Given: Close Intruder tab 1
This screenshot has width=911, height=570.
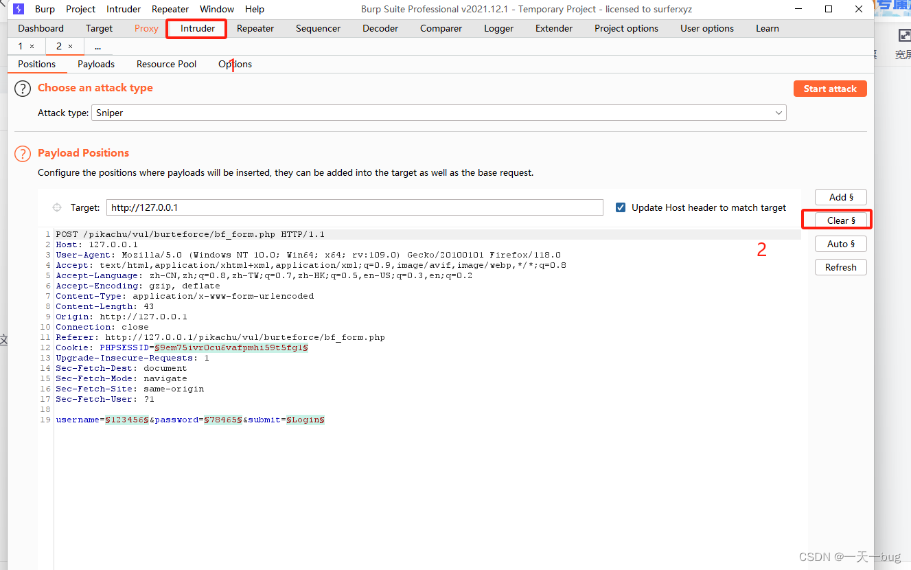Looking at the screenshot, I should 32,46.
